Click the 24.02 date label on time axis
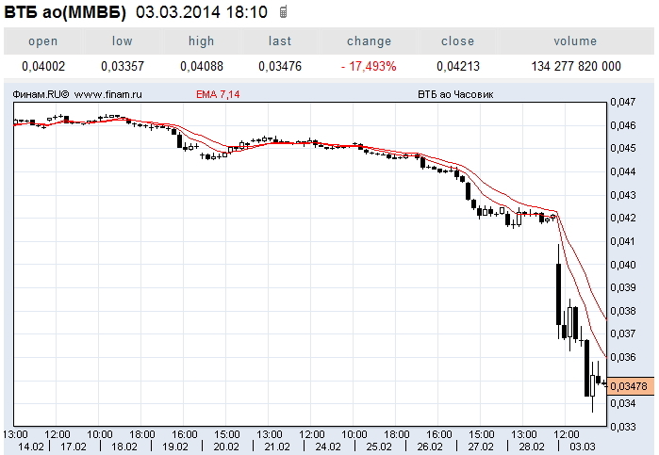Image resolution: width=659 pixels, height=455 pixels. 328,447
